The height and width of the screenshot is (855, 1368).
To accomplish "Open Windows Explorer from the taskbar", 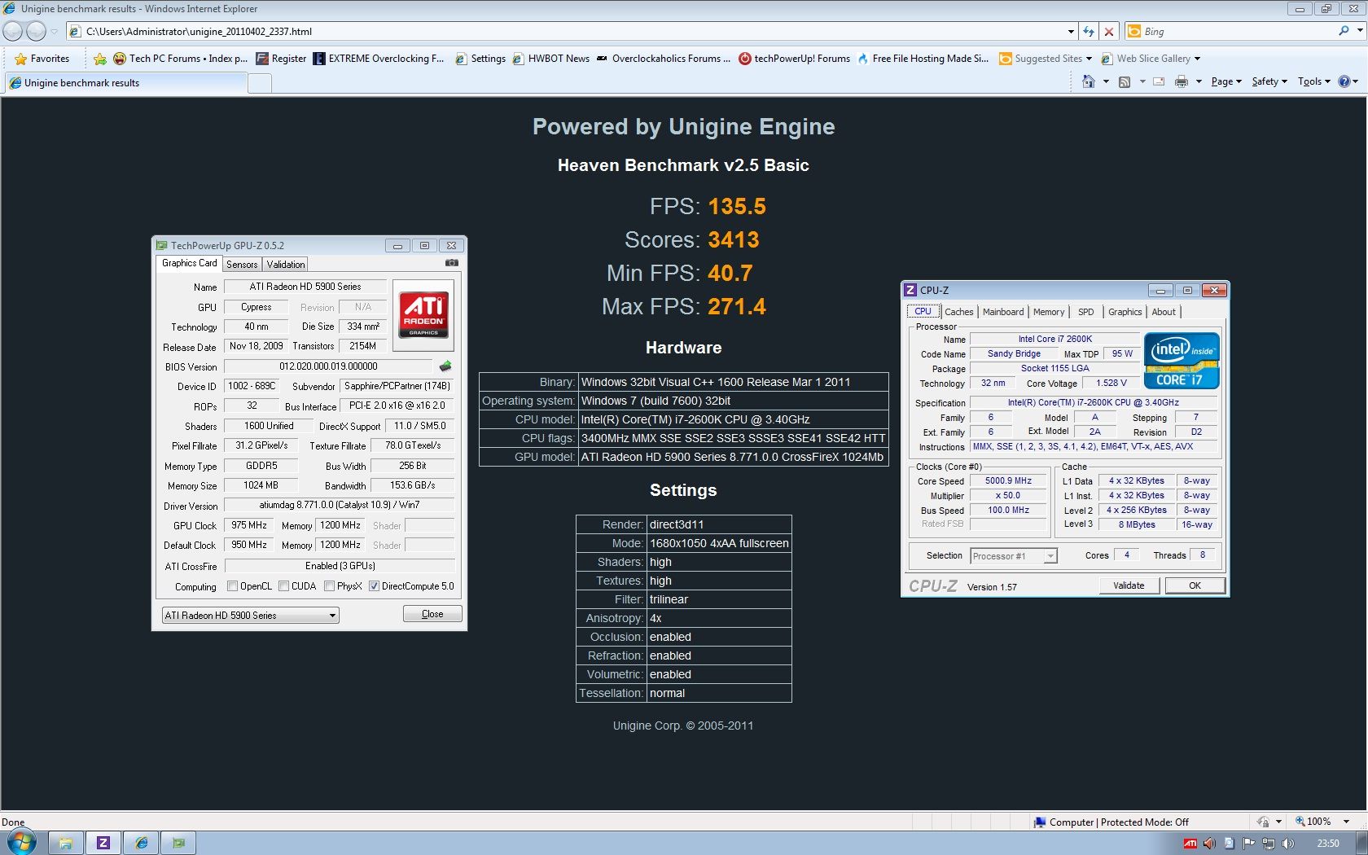I will coord(66,843).
